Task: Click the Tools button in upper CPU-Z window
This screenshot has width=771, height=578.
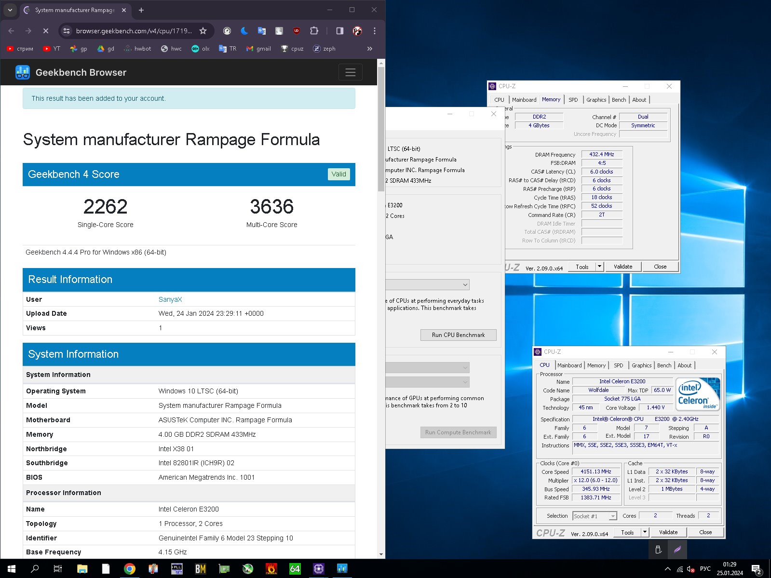Action: pos(582,267)
